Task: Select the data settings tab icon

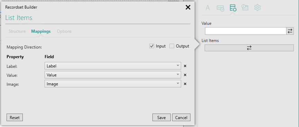Action: coord(233,8)
